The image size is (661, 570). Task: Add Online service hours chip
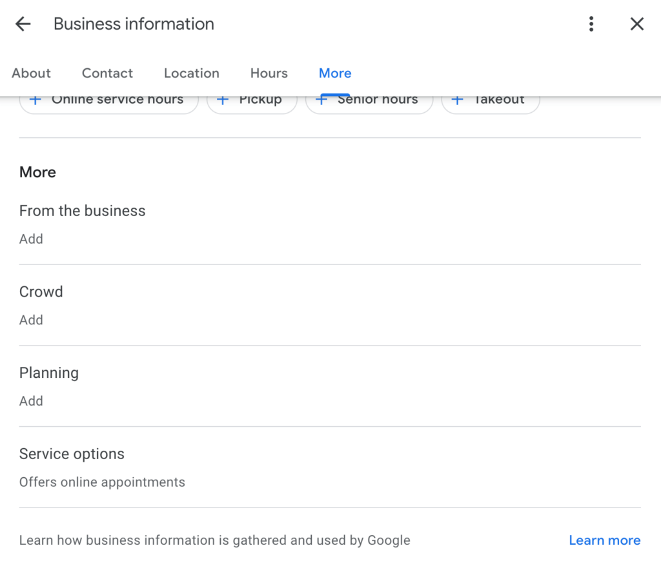coord(108,104)
